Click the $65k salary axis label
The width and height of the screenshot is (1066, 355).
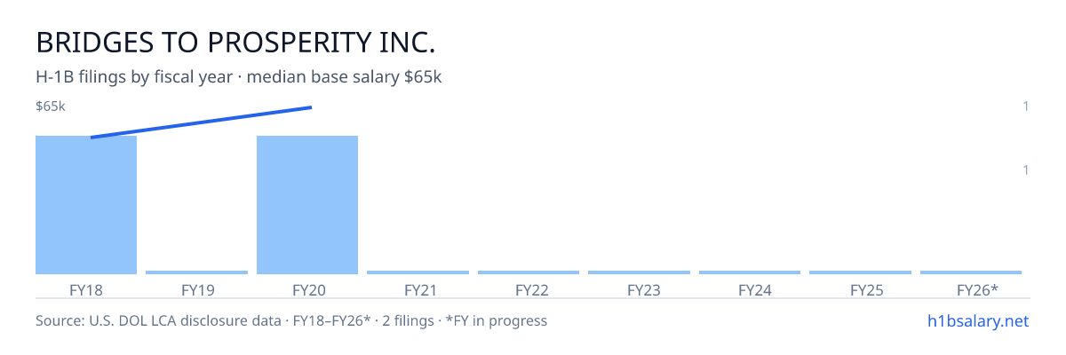coord(51,106)
